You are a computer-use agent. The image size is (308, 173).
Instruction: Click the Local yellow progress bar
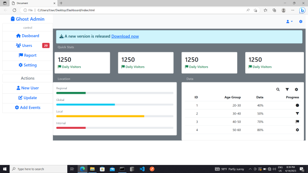100,116
